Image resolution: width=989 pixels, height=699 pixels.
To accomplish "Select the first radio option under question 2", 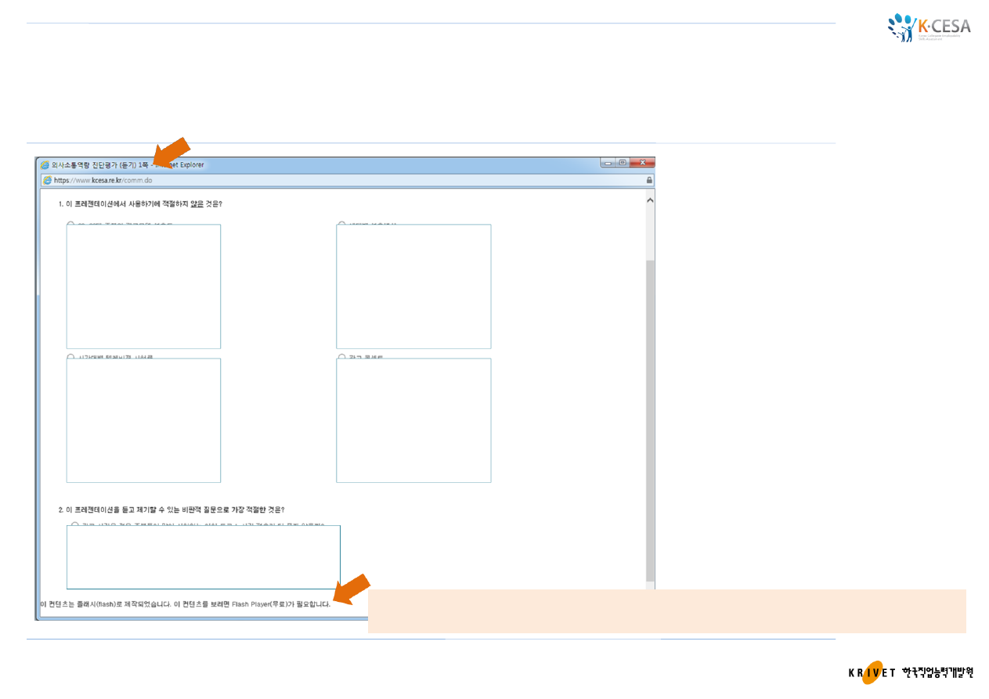I will (x=74, y=525).
